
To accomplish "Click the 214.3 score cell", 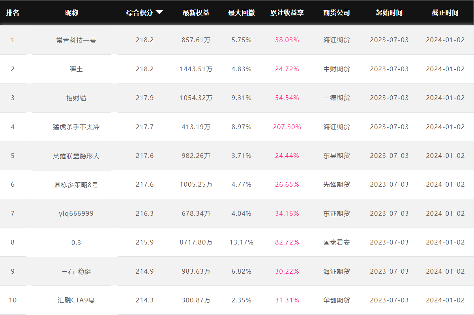I will (x=144, y=300).
